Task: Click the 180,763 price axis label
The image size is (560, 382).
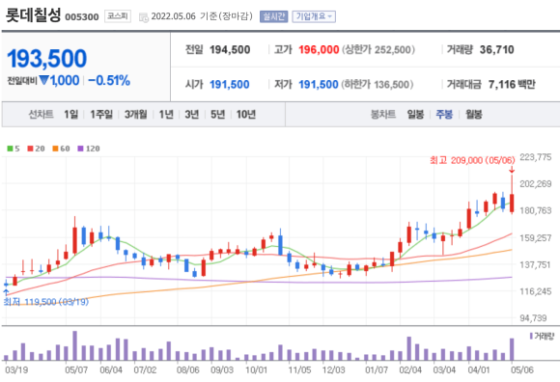Action: coord(535,210)
